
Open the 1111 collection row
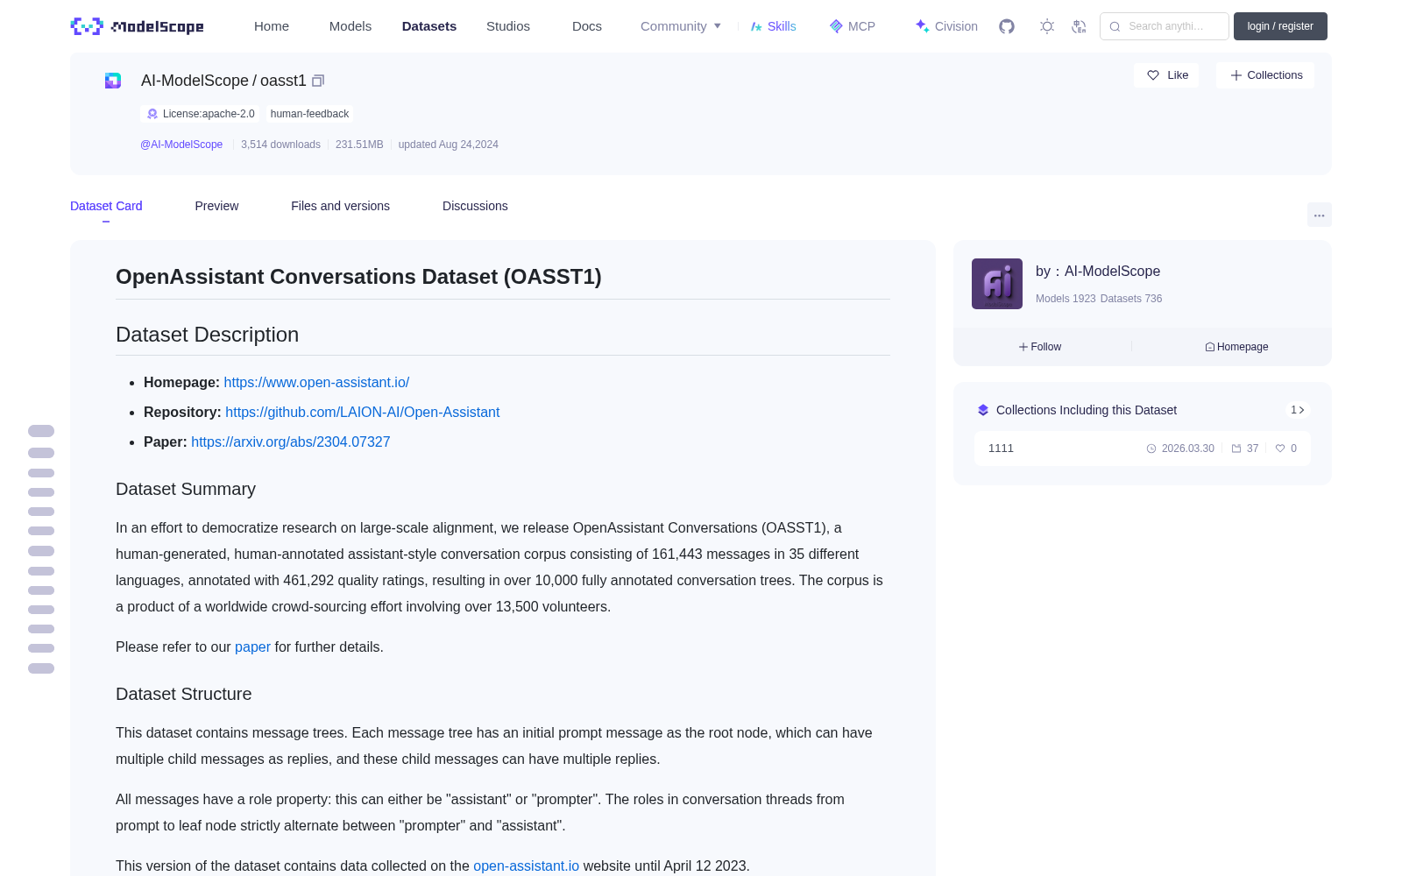click(1143, 449)
